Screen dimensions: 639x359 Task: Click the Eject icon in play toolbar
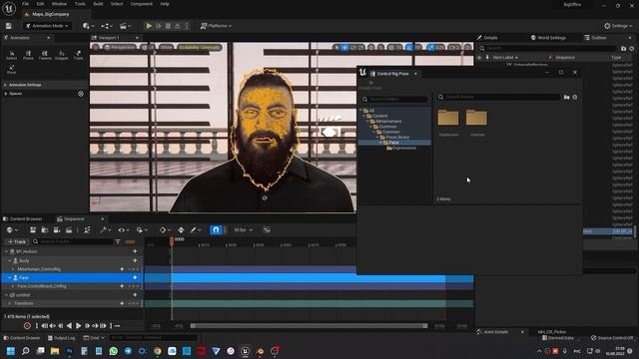coord(178,26)
